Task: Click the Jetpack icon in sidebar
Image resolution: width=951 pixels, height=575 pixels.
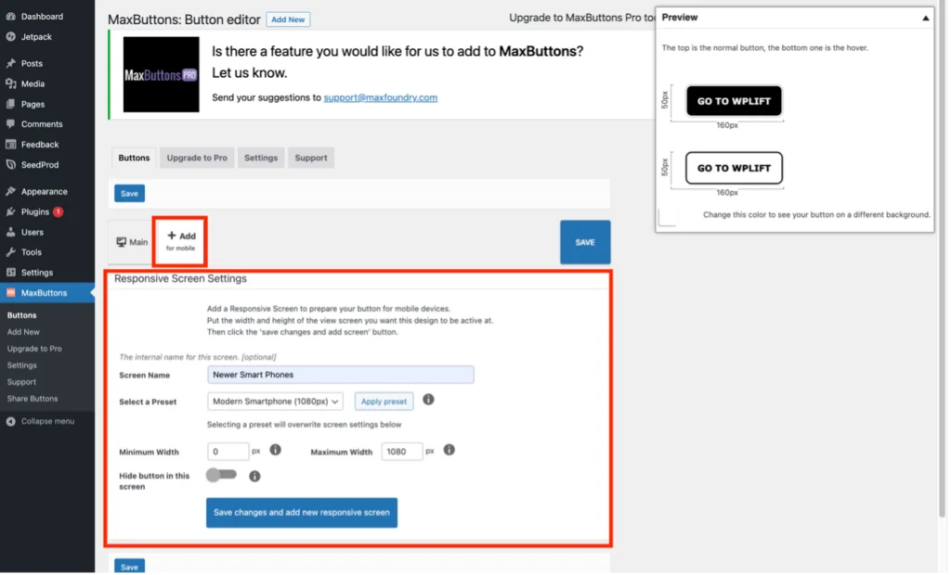Action: 11,37
